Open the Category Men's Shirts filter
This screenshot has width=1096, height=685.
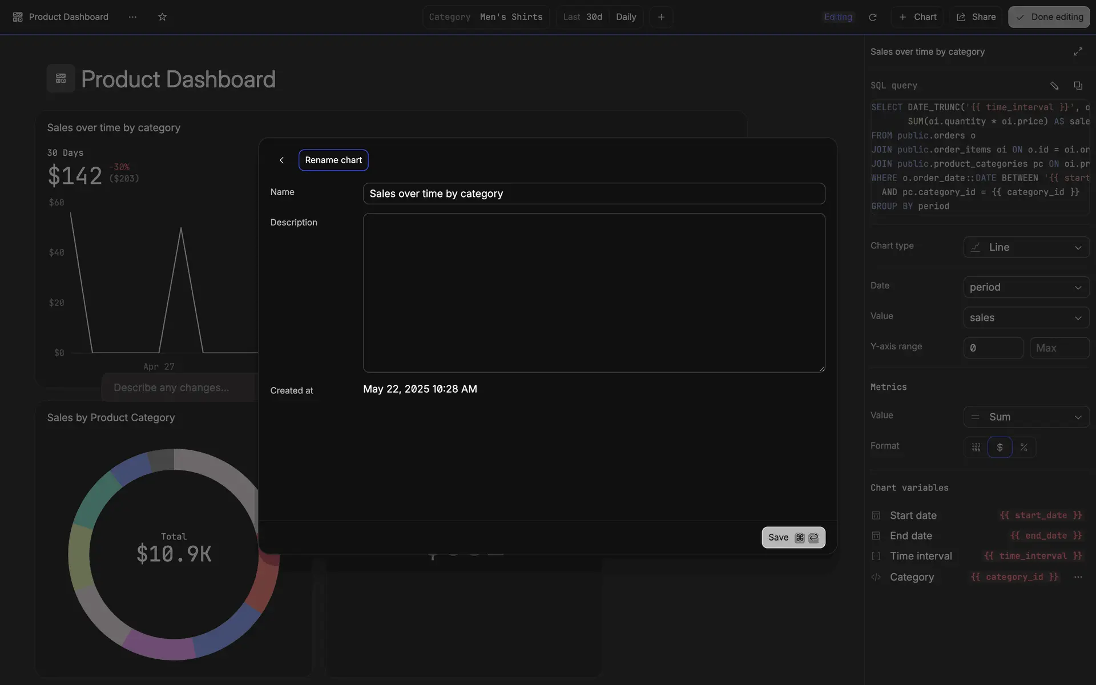[486, 17]
